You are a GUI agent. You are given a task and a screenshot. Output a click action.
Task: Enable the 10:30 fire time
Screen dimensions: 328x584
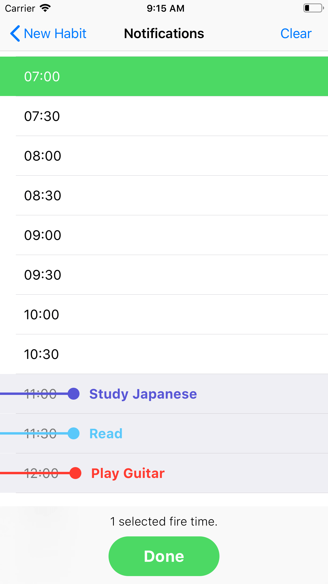(x=164, y=354)
